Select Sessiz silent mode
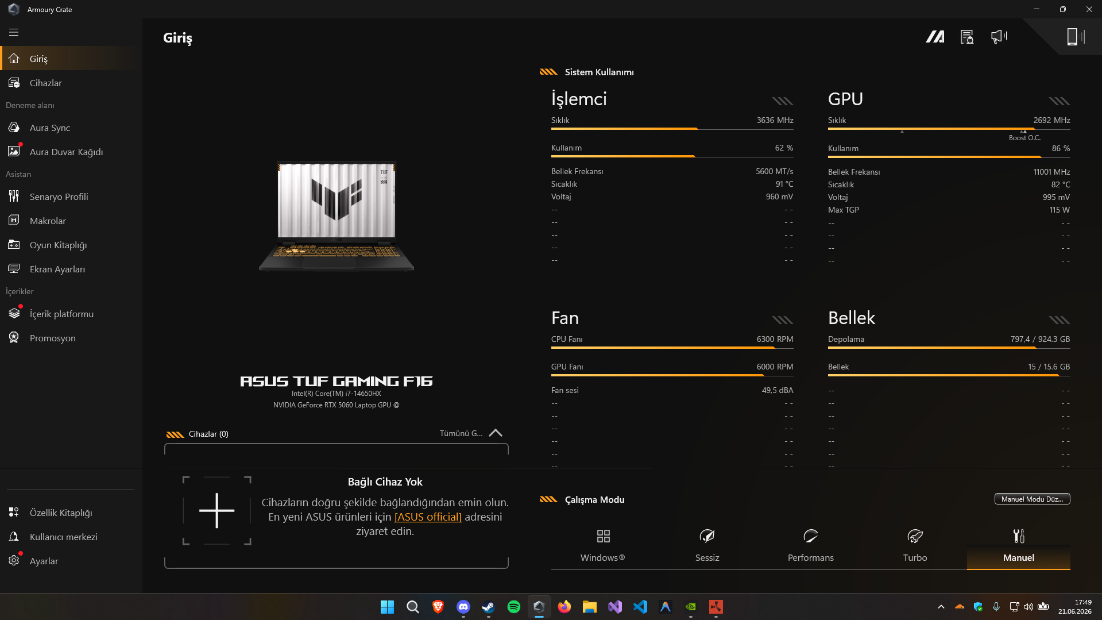 pos(707,546)
